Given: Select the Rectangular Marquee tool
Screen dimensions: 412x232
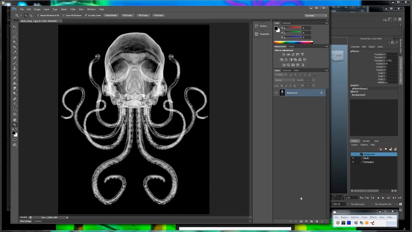Looking at the screenshot, I should pos(15,32).
